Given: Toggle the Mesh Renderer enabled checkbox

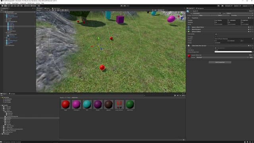Looking at the screenshot, I should point(190,29).
